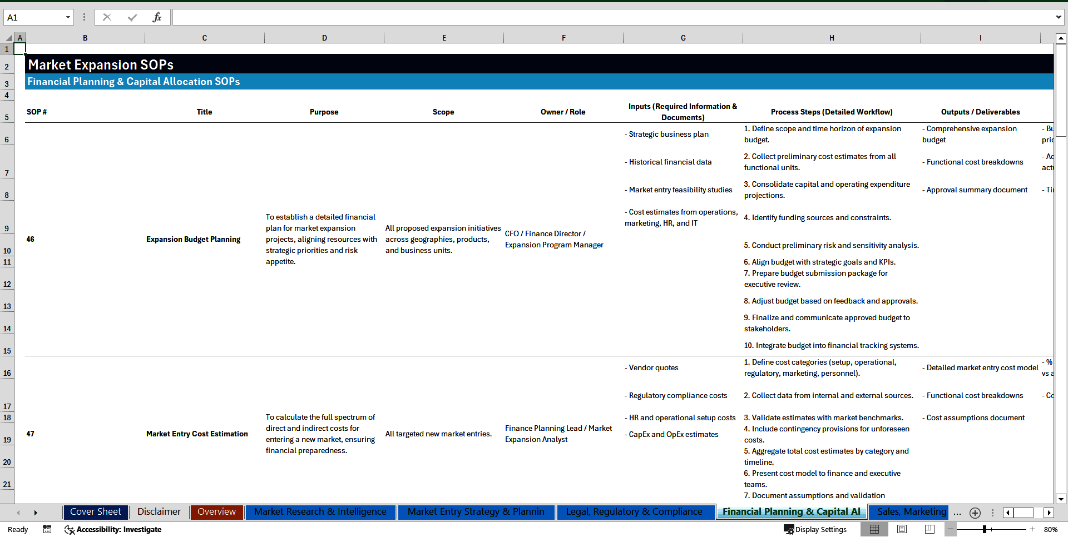Add a new worksheet with the plus icon

[975, 513]
